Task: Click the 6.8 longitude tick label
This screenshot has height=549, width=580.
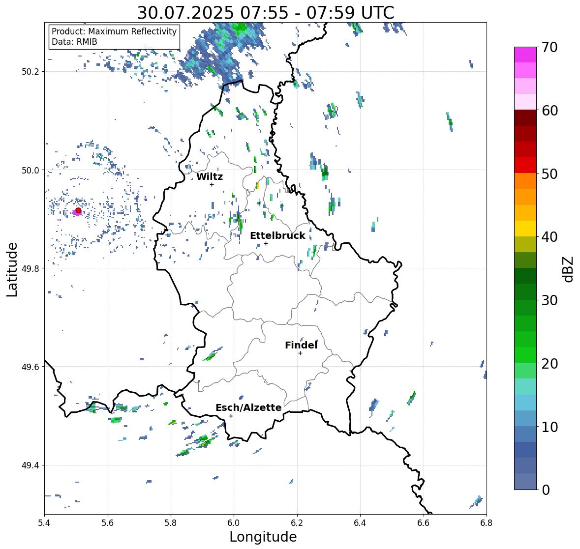Action: 487,523
